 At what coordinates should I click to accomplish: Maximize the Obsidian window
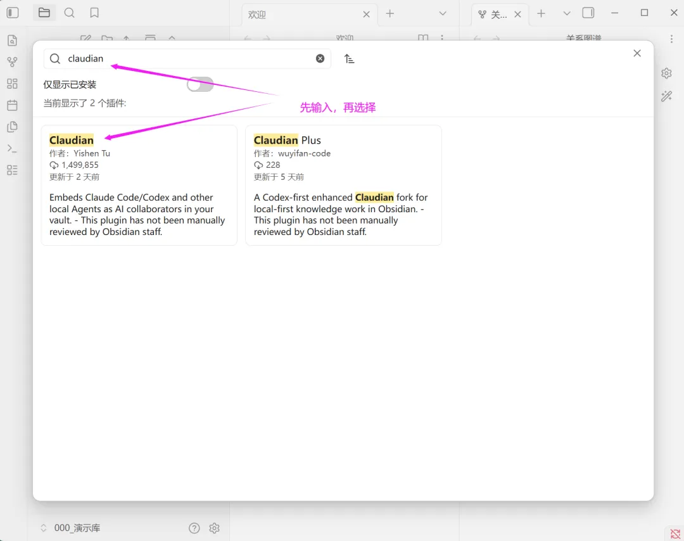click(x=644, y=13)
